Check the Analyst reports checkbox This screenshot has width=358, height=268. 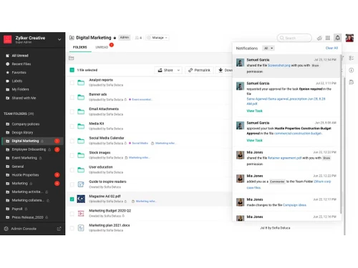pyautogui.click(x=72, y=83)
